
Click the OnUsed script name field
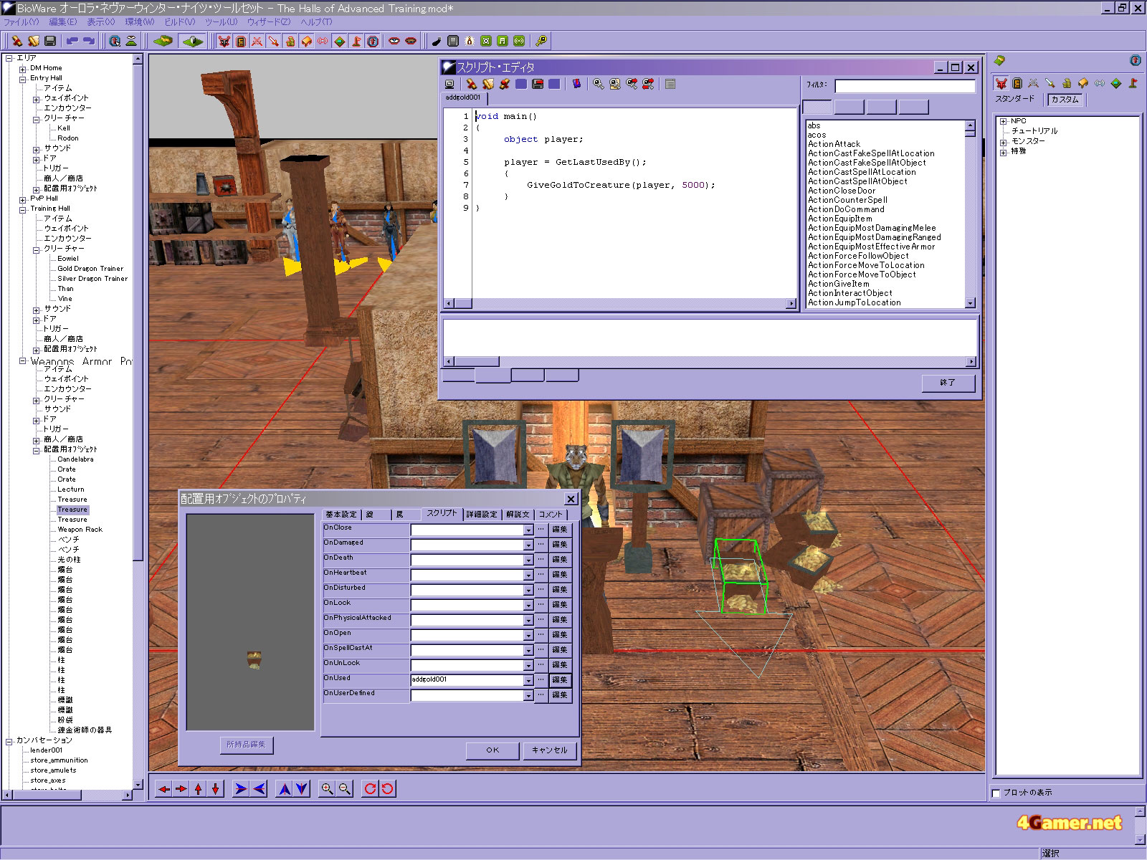tap(467, 680)
